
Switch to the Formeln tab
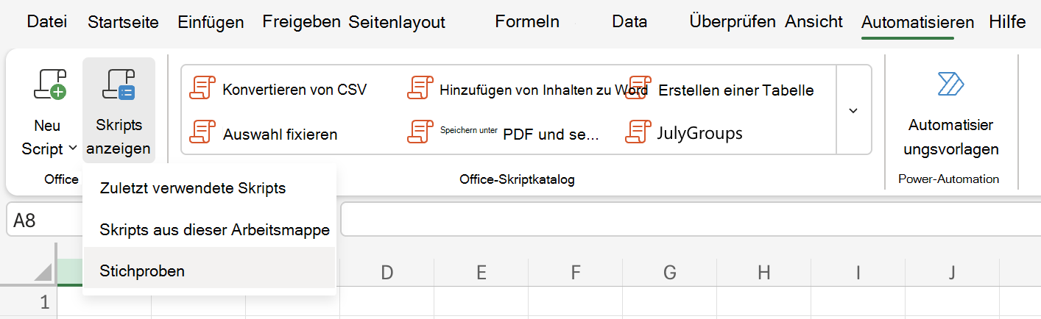(527, 21)
